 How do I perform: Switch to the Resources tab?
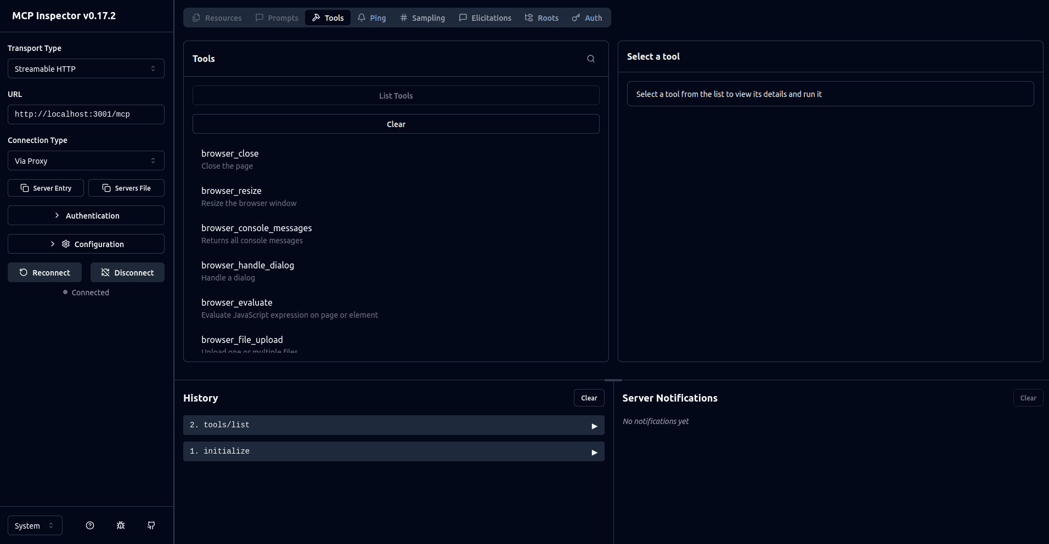point(217,18)
